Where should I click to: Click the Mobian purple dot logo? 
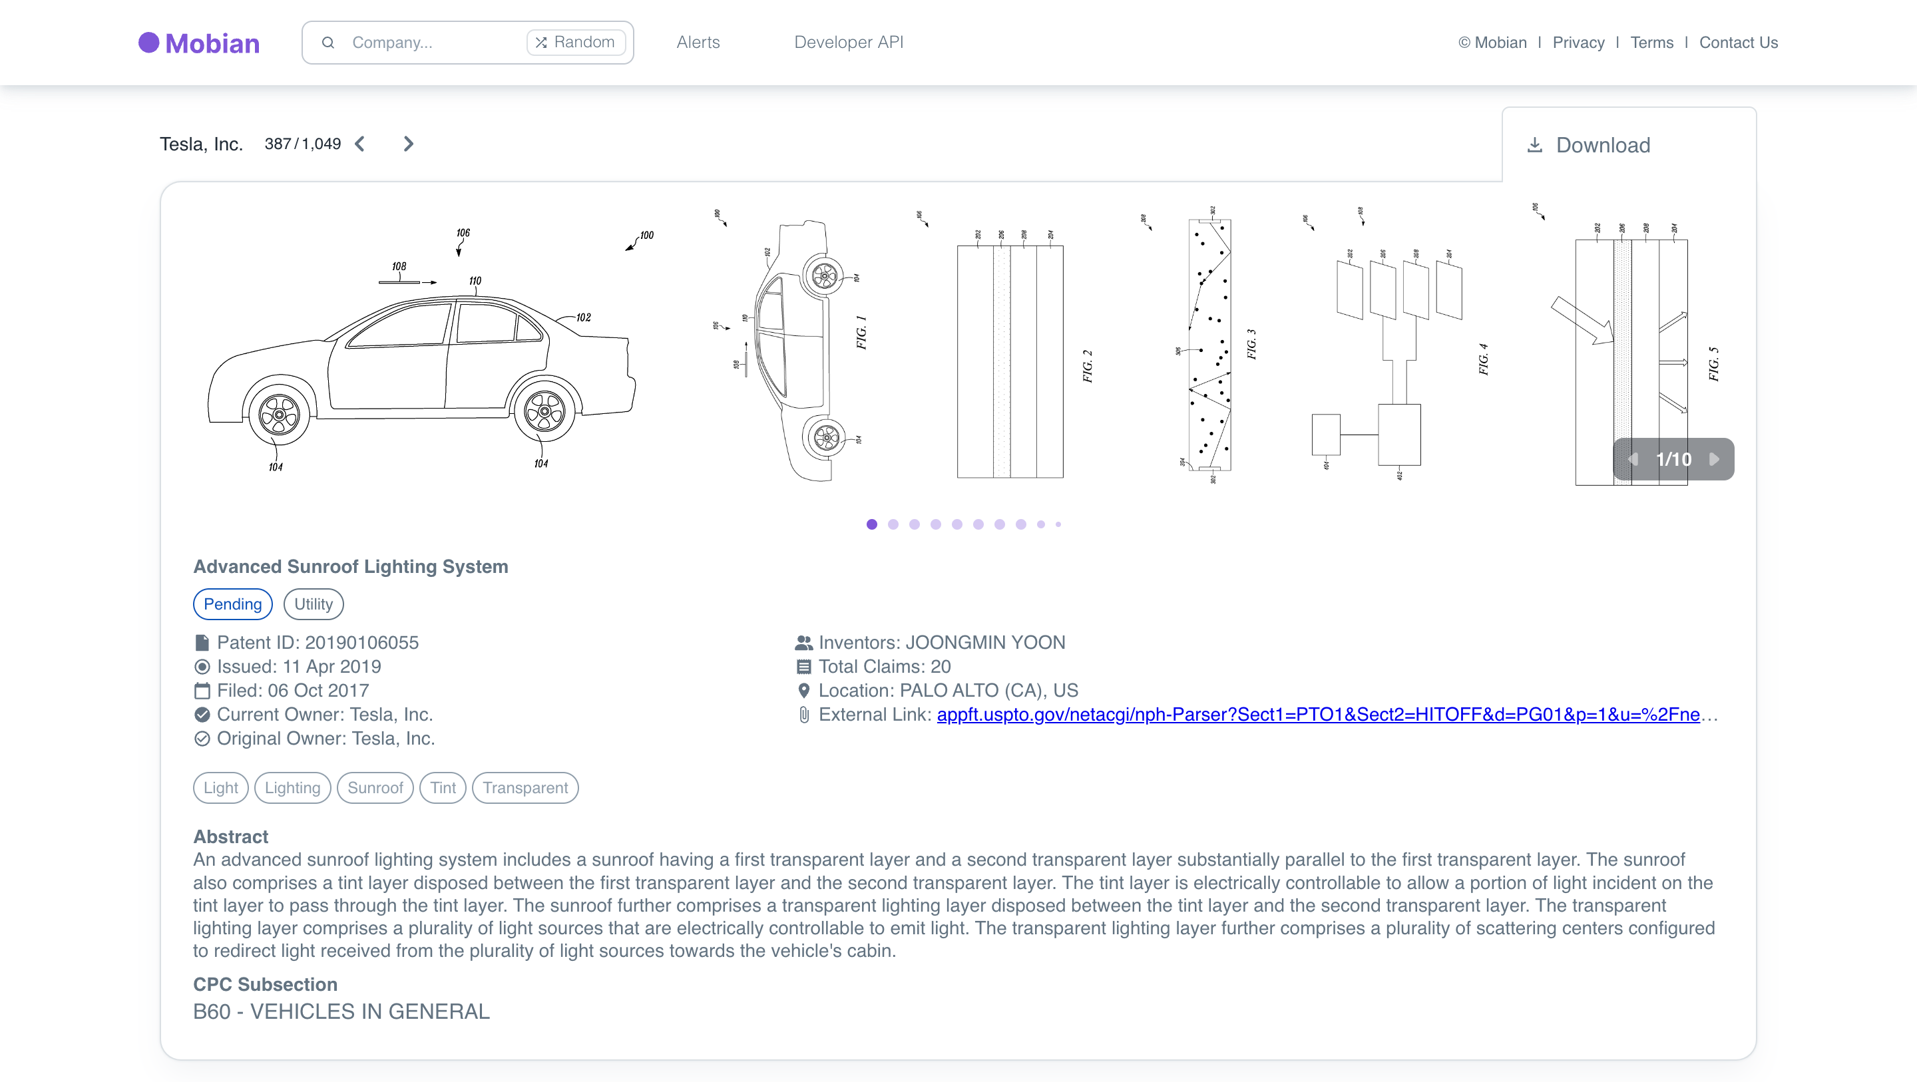tap(149, 43)
